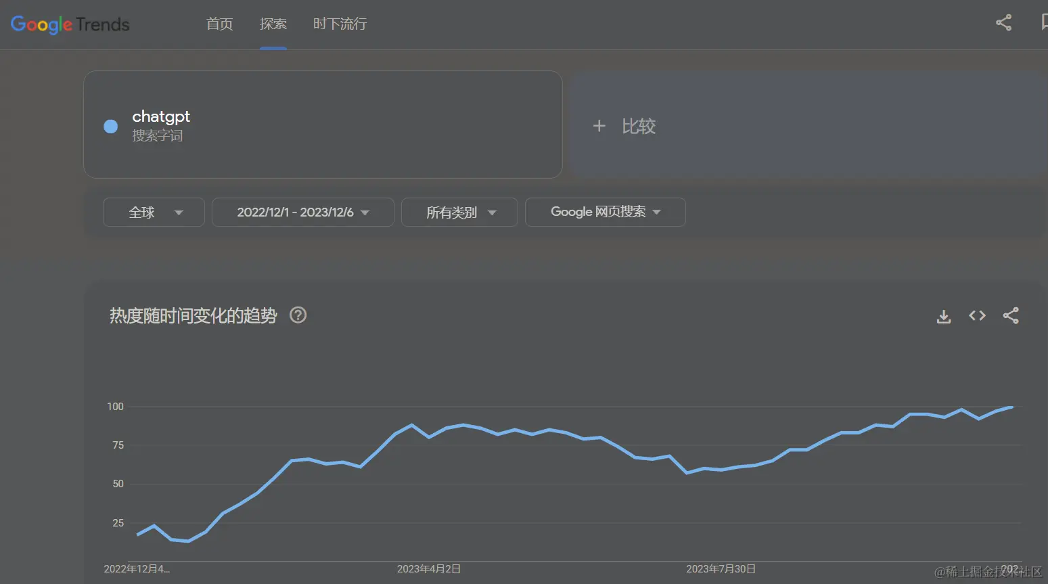Open the 2022/12/1 - 2023/12/6 date range dropdown
Viewport: 1048px width, 584px height.
[302, 212]
